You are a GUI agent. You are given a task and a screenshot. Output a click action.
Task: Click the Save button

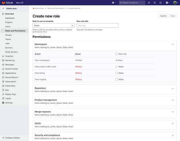pos(173,16)
